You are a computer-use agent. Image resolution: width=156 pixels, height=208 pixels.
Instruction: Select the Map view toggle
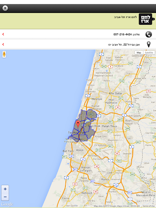click(139, 52)
